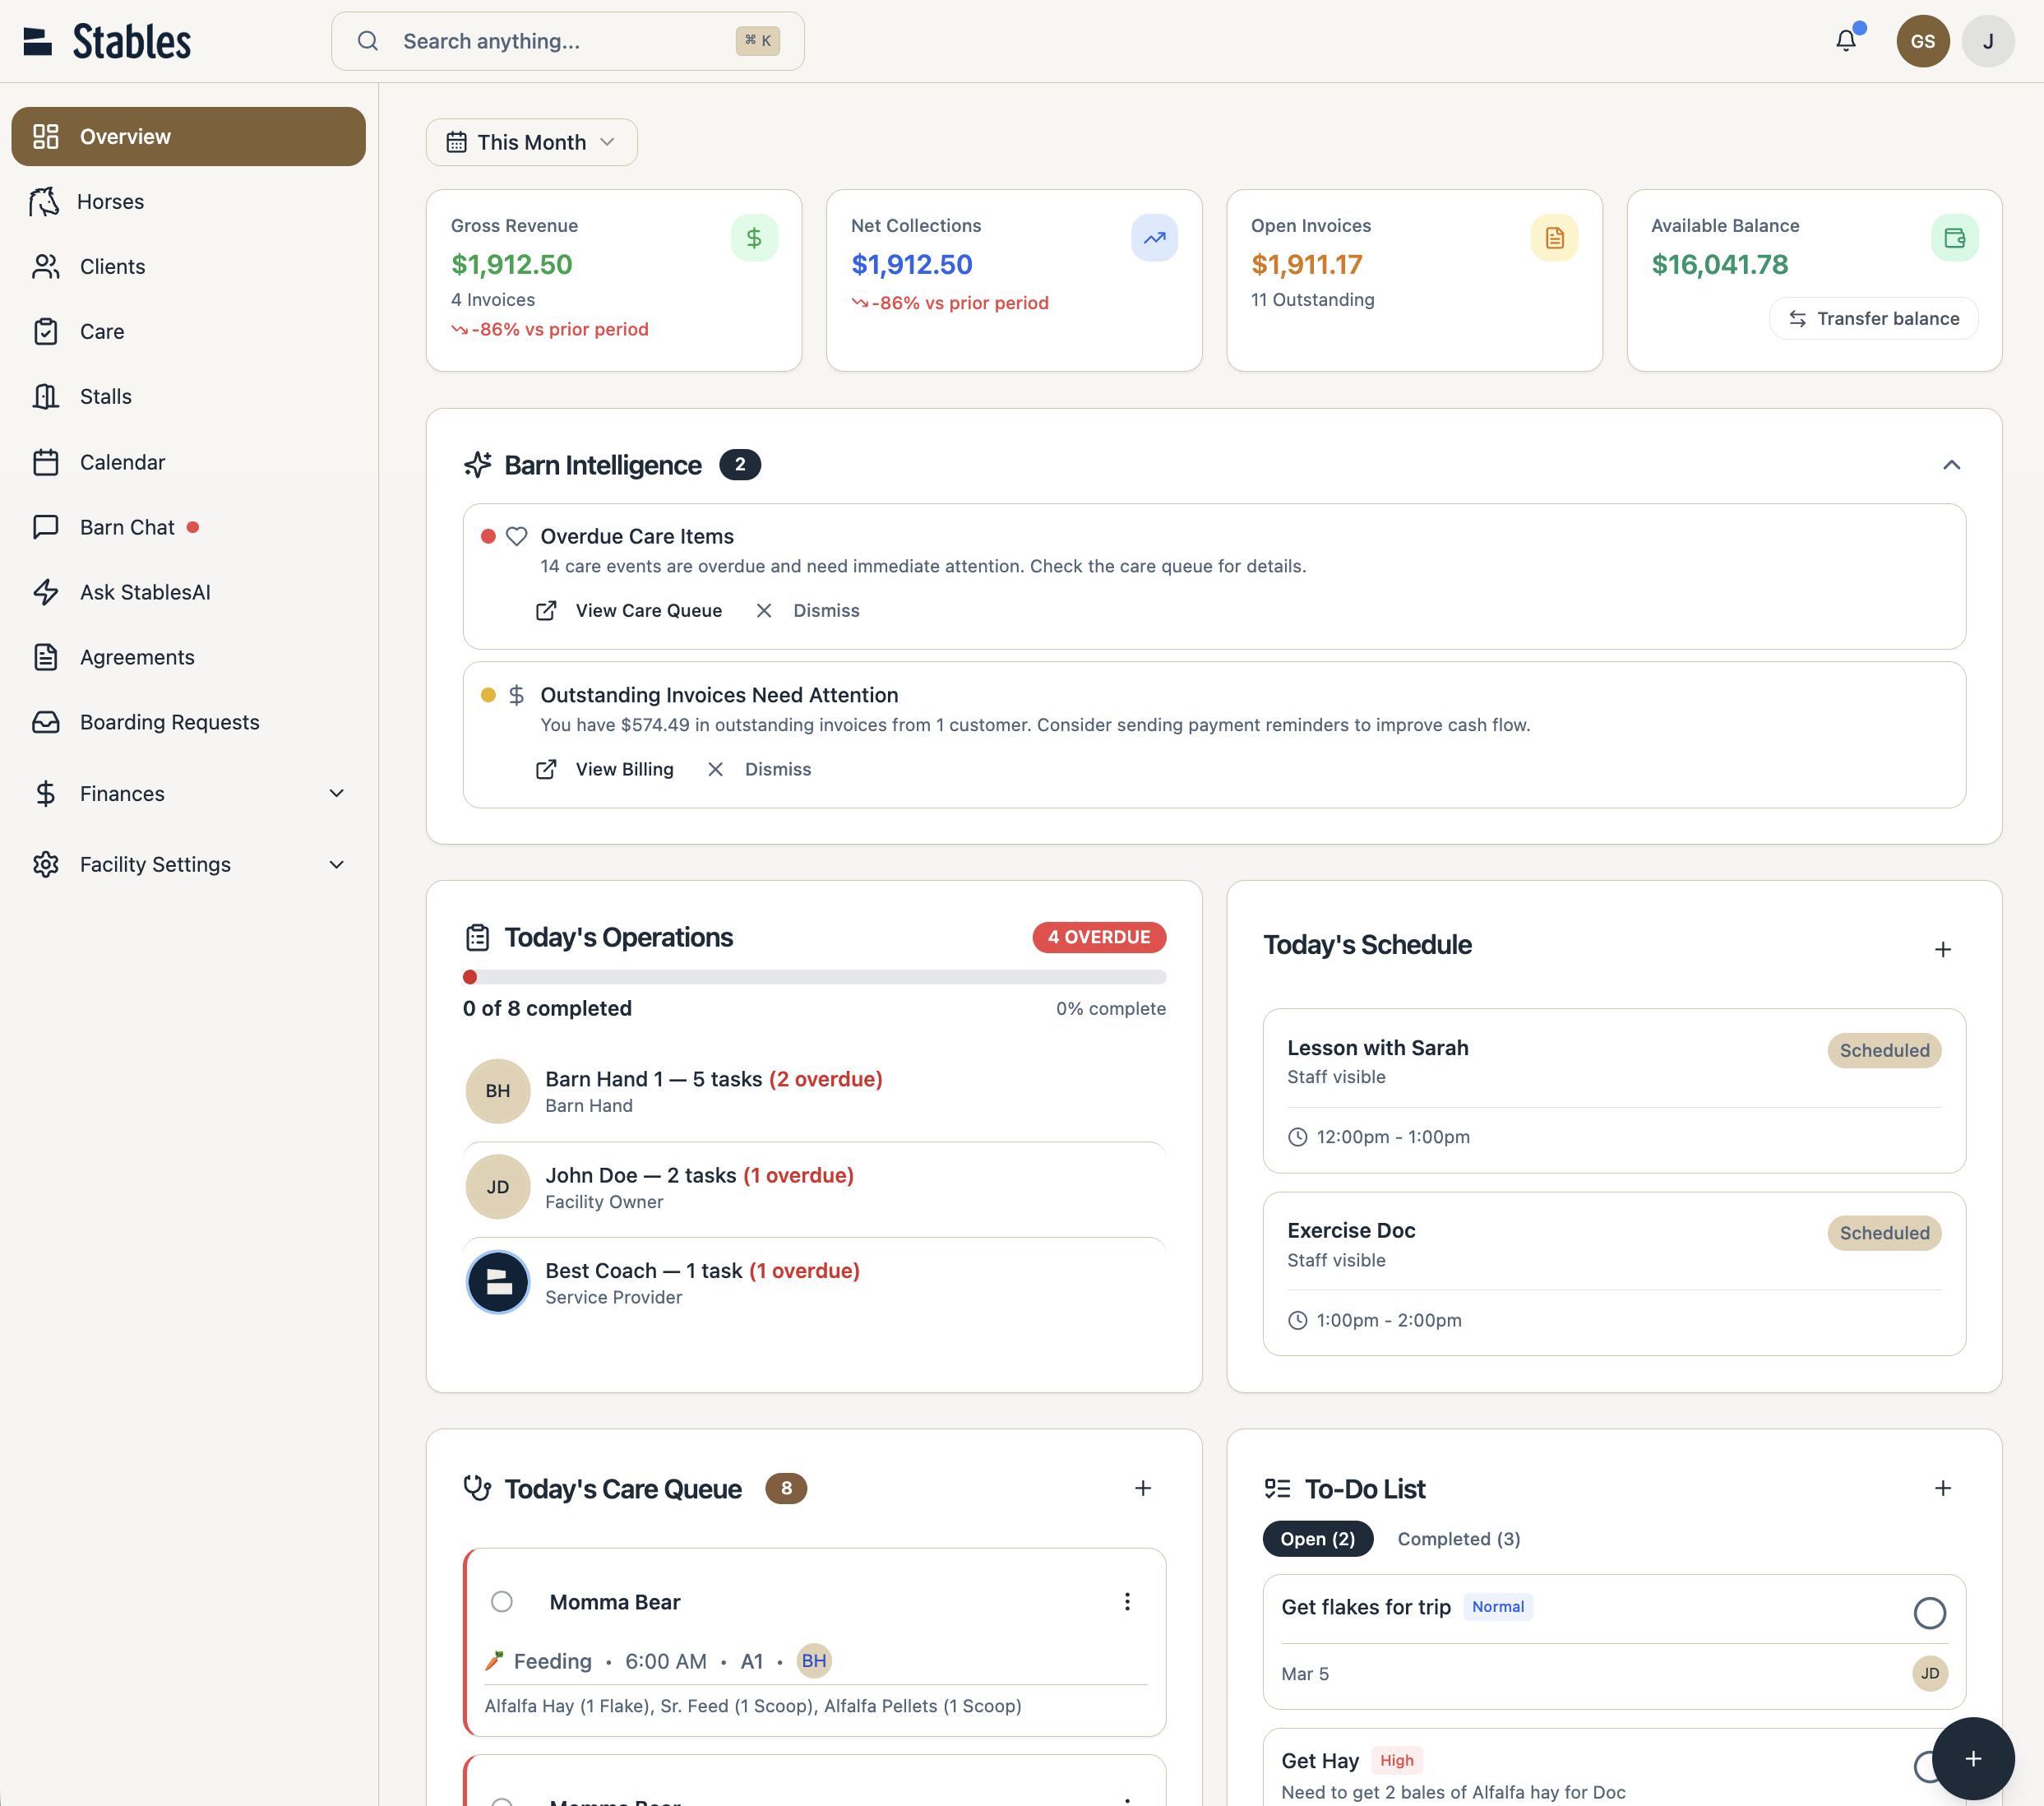The width and height of the screenshot is (2044, 1806).
Task: Click the Barn Hand 1 BH avatar
Action: [x=497, y=1091]
